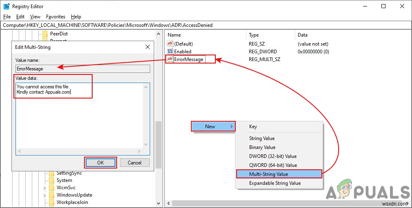412x208 pixels.
Task: Select the Enabled DWORD value icon
Action: tap(170, 51)
